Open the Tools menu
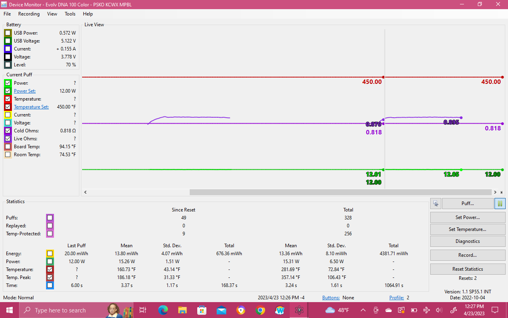 (70, 14)
